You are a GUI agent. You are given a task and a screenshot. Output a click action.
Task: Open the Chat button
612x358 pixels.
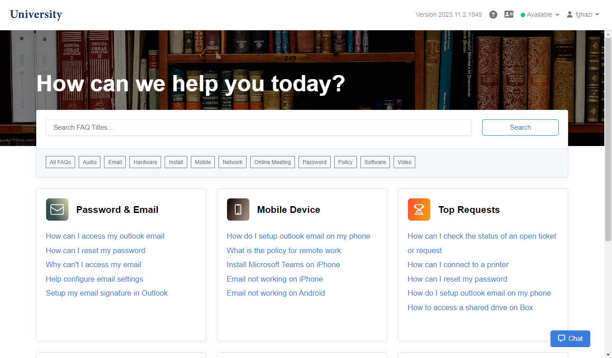570,339
